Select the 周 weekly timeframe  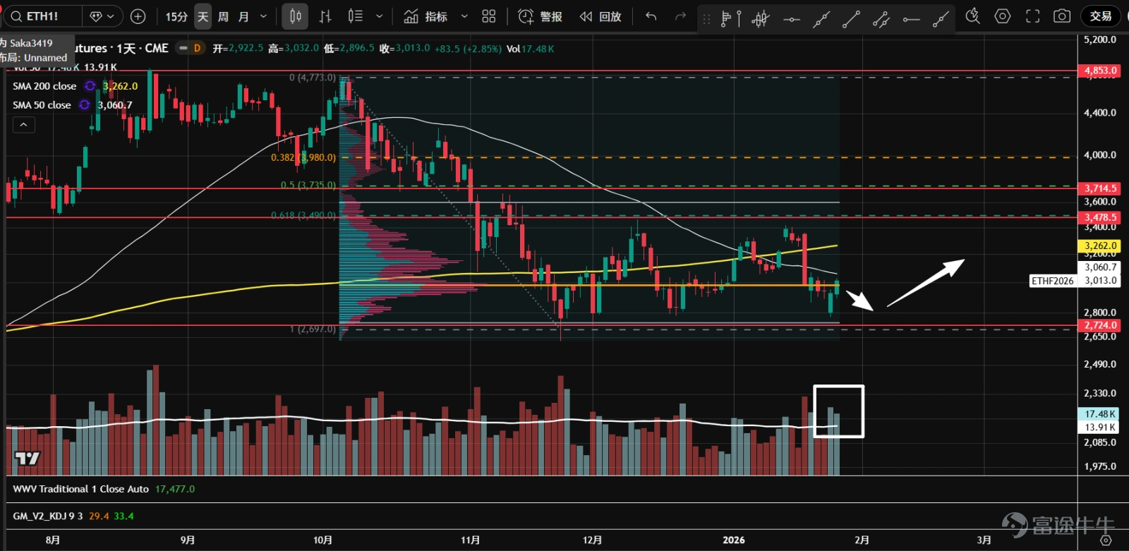(223, 16)
